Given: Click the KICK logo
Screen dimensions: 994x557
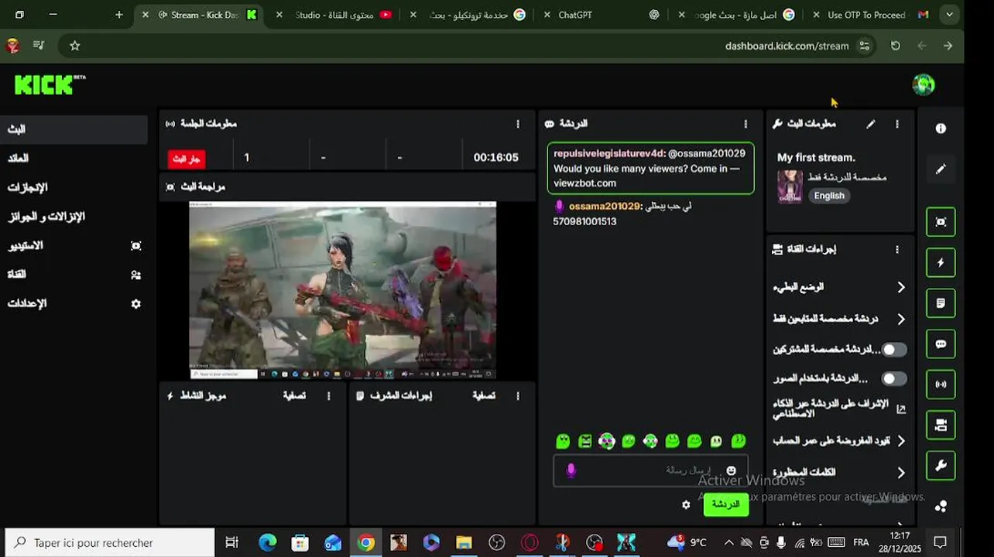Looking at the screenshot, I should click(50, 84).
